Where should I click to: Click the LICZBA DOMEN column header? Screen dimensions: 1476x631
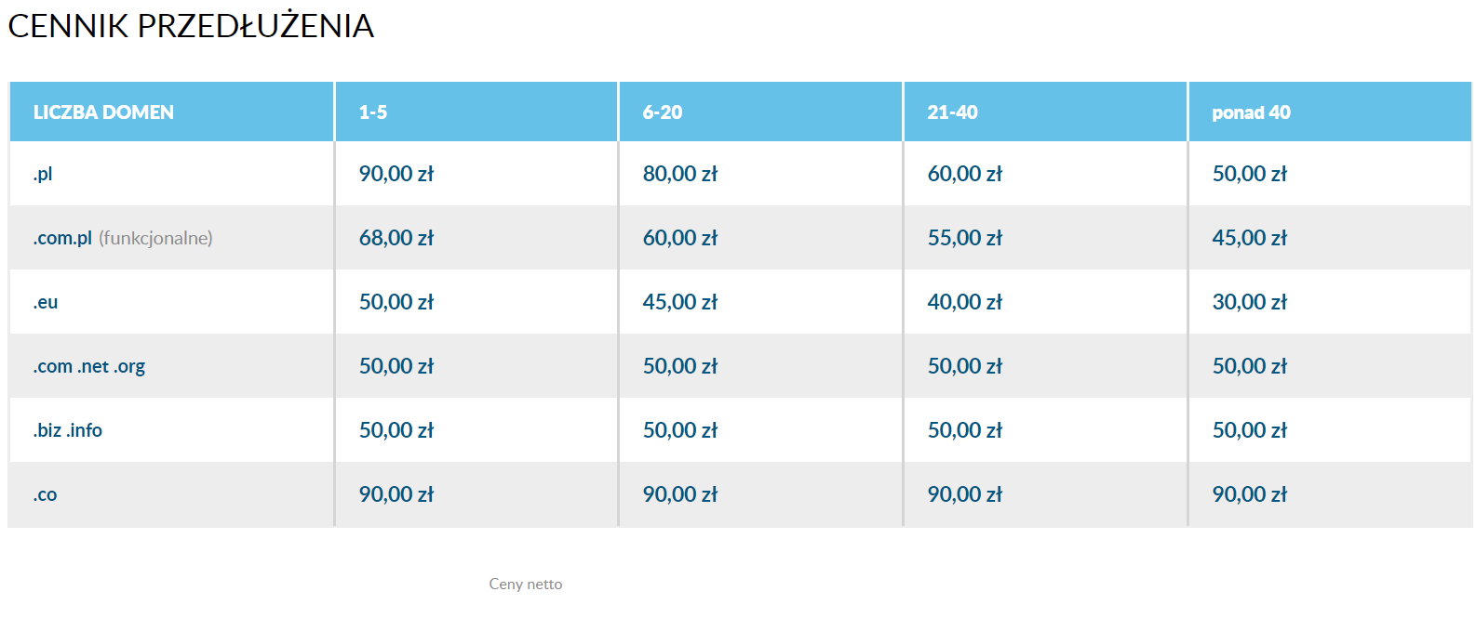[x=103, y=112]
